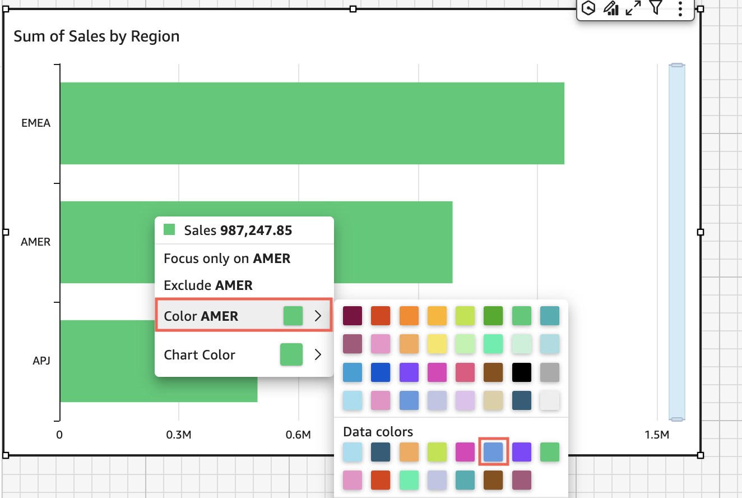Open Format visual pencil-chart icon
Screen dimensions: 742x498
pyautogui.click(x=610, y=8)
